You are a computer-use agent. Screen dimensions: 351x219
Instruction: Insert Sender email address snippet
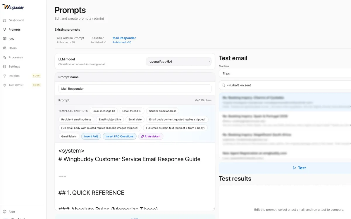pos(163,111)
